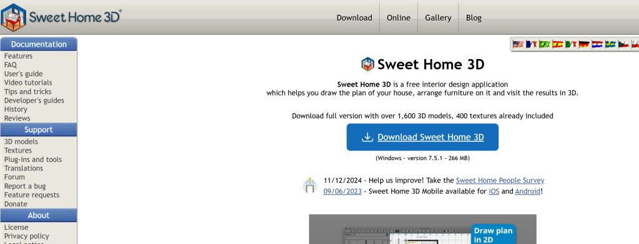Open the Android mobile app link

click(x=528, y=191)
